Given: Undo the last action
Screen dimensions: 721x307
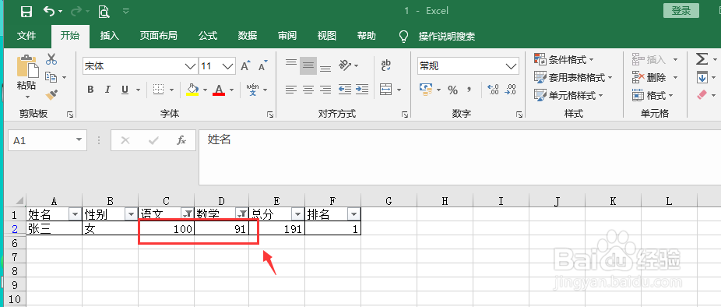Looking at the screenshot, I should point(49,11).
